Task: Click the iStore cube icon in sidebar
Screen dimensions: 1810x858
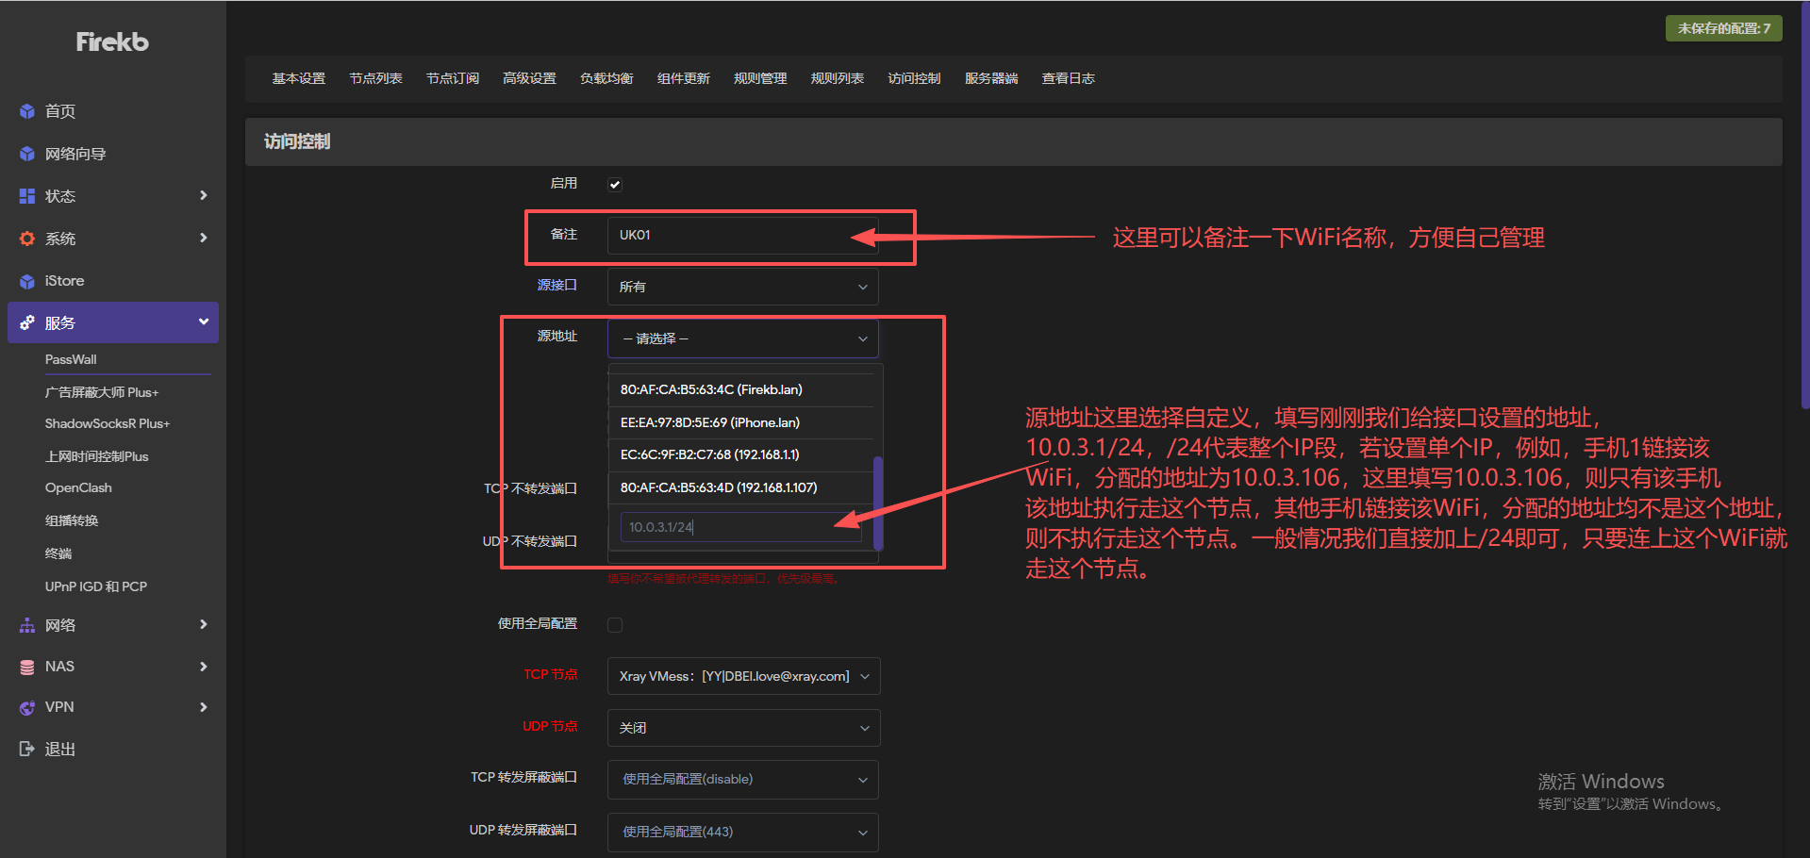Action: click(27, 281)
